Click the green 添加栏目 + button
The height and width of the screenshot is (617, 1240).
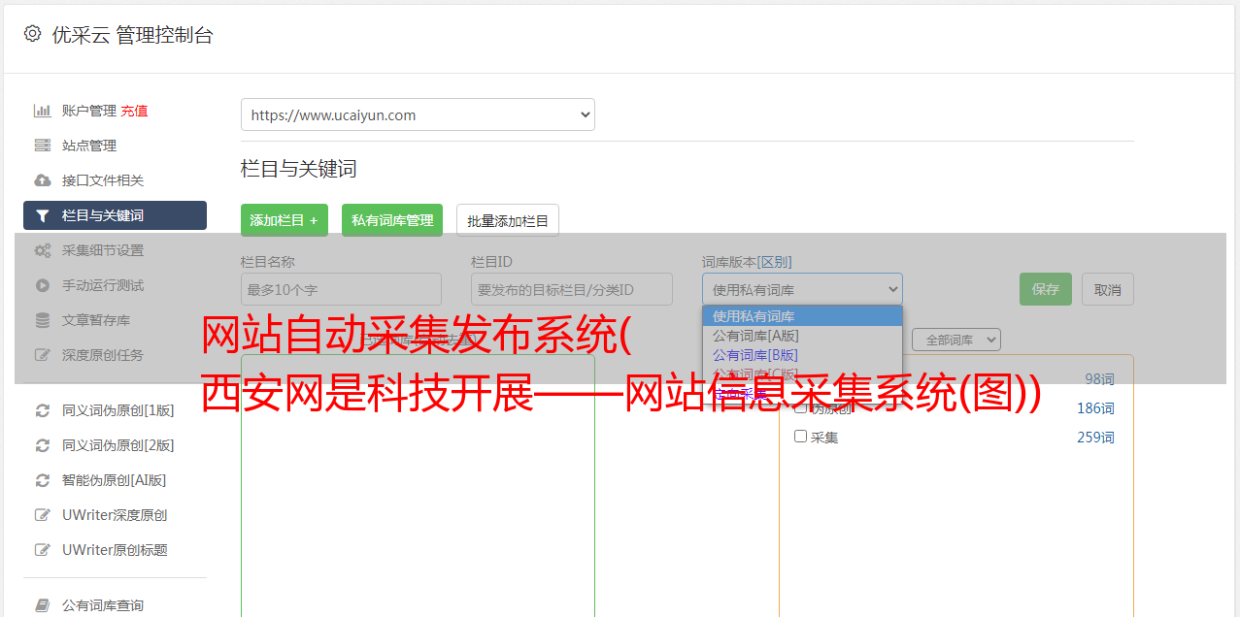click(x=285, y=220)
